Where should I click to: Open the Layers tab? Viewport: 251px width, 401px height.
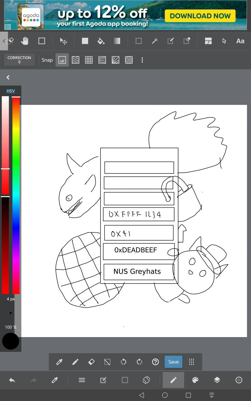[217, 380]
